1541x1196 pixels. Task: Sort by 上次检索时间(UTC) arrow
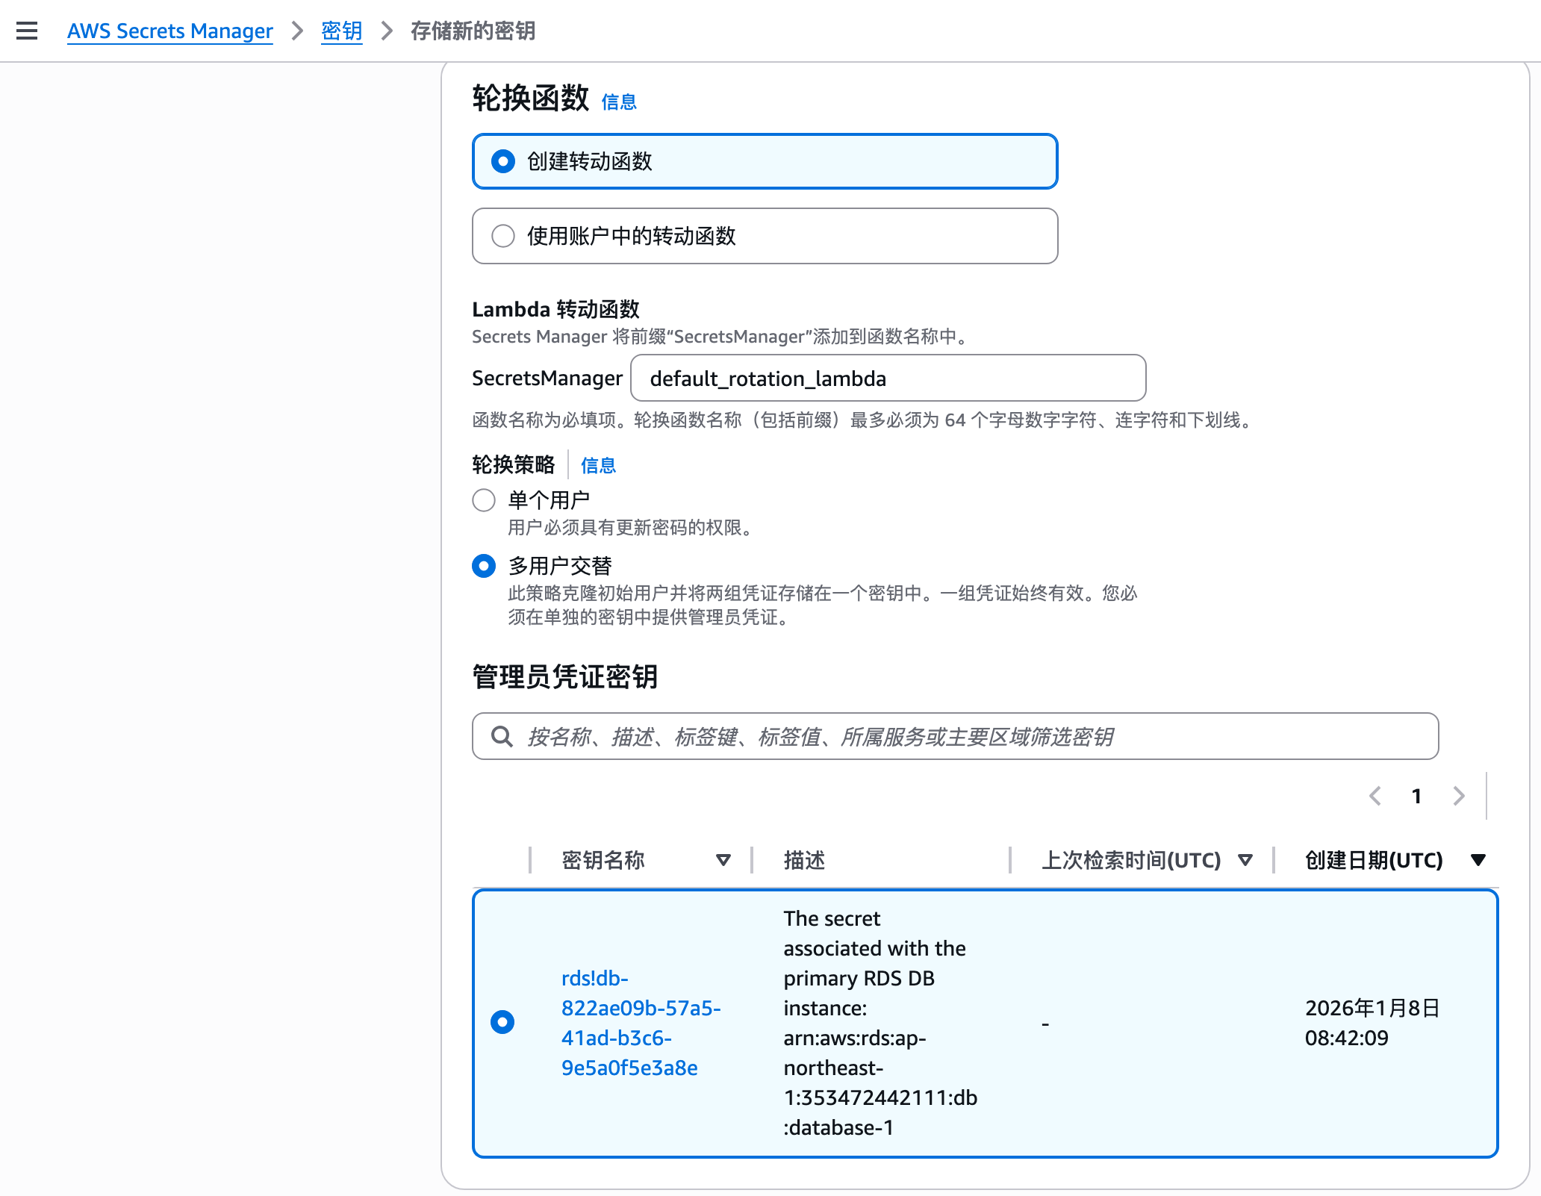[x=1245, y=860]
